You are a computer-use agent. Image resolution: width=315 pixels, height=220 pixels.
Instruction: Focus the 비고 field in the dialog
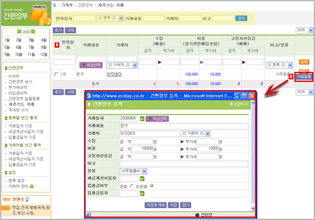(184, 164)
